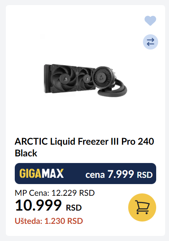
Task: Click the compare arrows icon
Action: coord(150,42)
